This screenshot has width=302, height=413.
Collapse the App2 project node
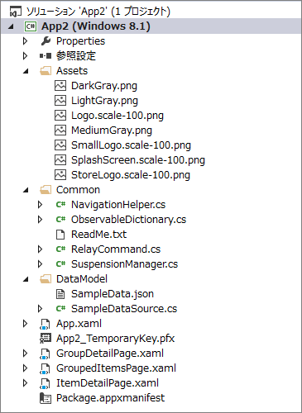[11, 26]
